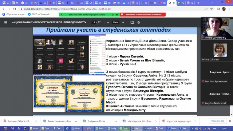Close the downloads bar
Screen dimensions: 233x131
[x=230, y=121]
